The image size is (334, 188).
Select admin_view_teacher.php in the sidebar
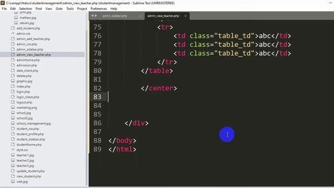[x=33, y=55]
